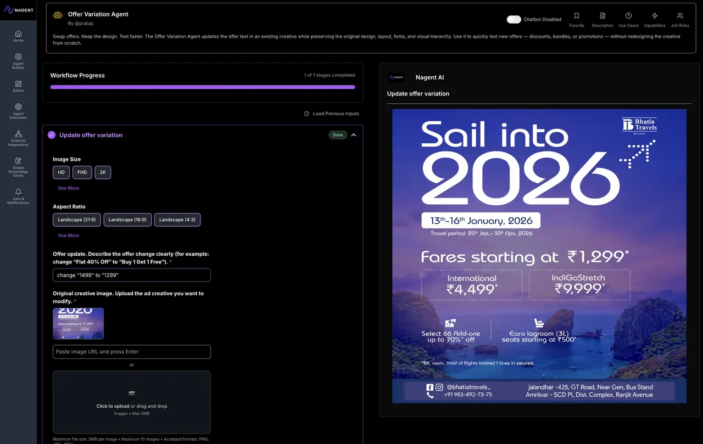Image resolution: width=703 pixels, height=444 pixels.
Task: Open Jobs & Notifications
Action: coord(18,196)
